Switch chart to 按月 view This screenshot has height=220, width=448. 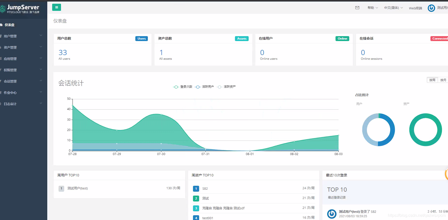443,80
